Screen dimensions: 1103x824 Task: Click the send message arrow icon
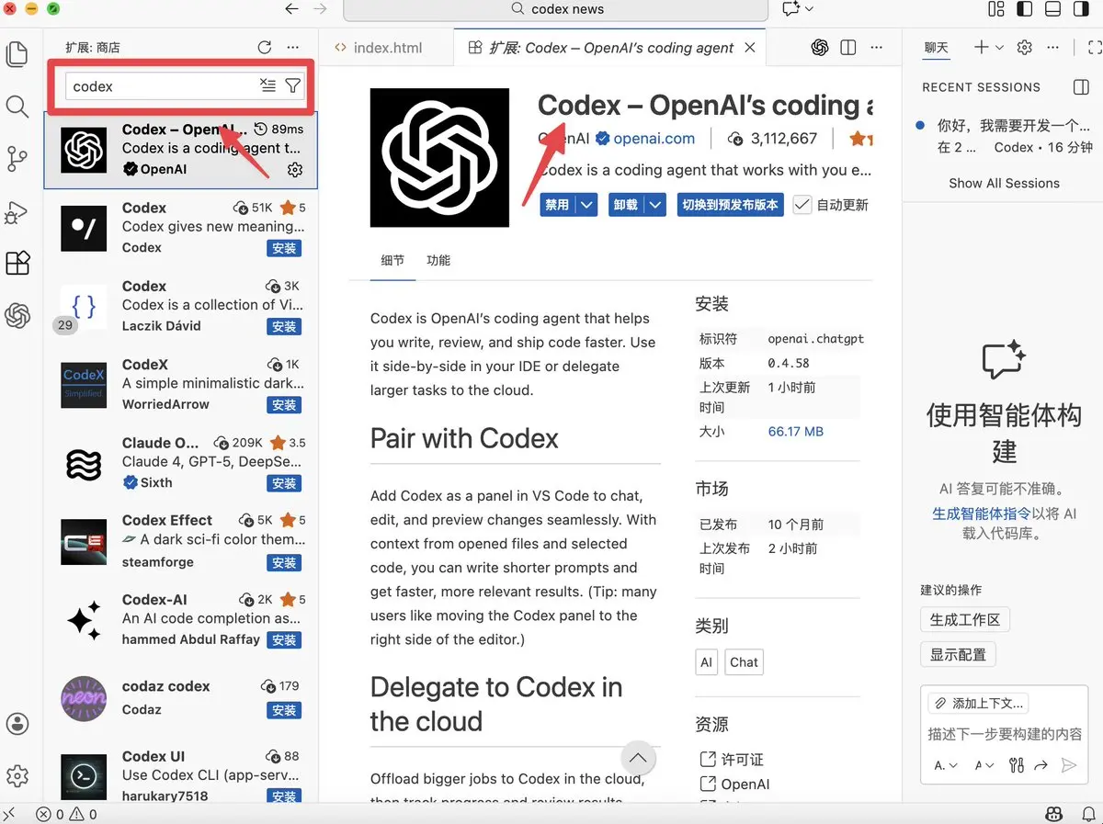1068,765
